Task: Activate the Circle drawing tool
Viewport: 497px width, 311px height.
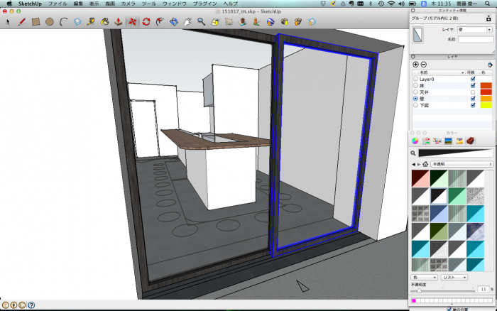Action: point(50,21)
